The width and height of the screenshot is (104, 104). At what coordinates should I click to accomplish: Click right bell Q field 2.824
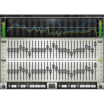[x=93, y=86]
